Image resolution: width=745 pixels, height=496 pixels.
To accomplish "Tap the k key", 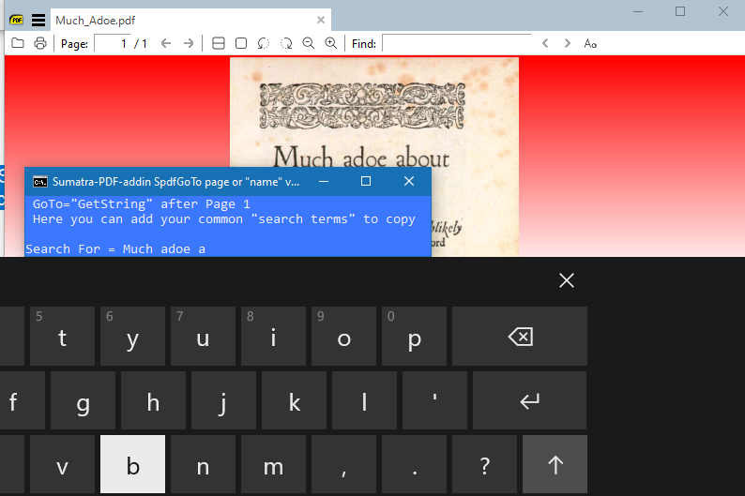I will pos(294,401).
